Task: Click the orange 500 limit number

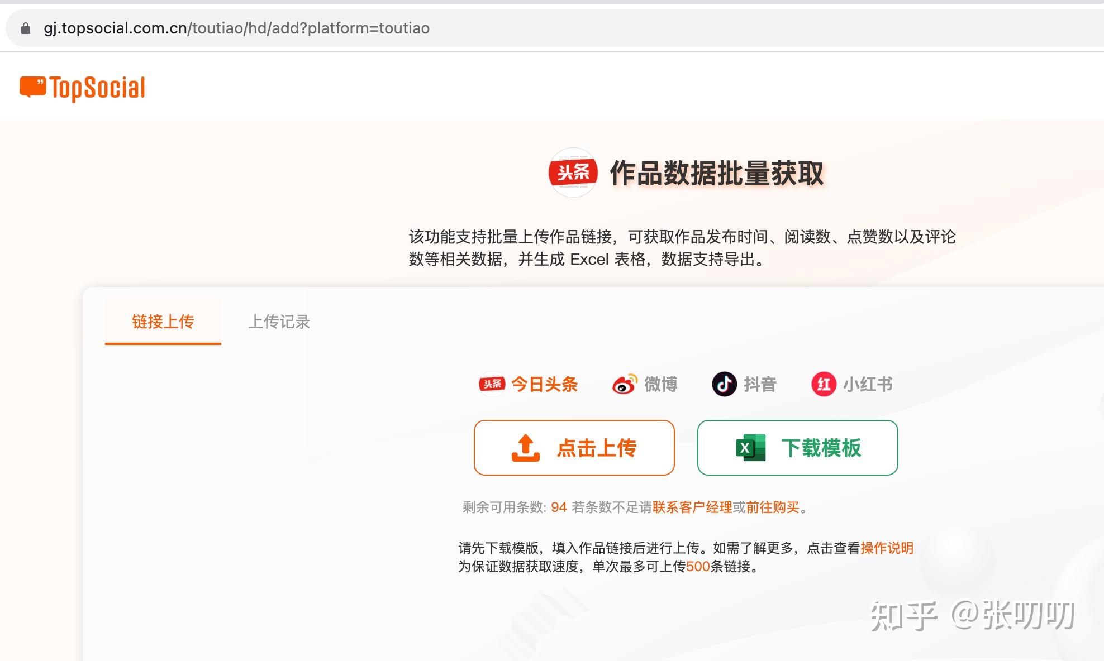Action: point(698,566)
